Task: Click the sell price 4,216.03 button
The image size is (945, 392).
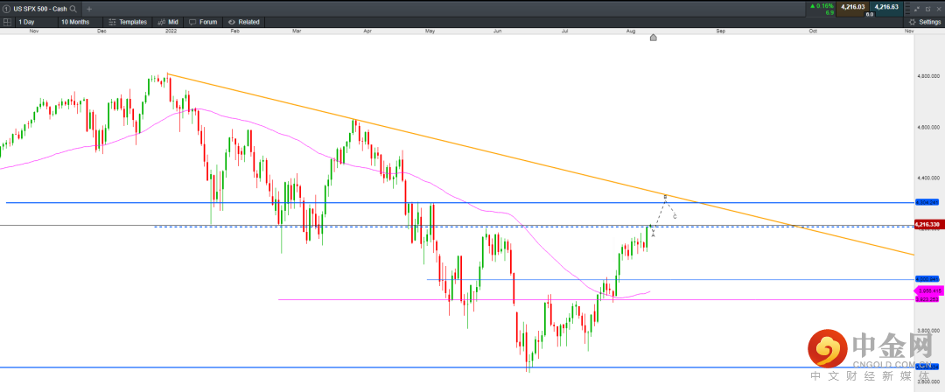Action: pyautogui.click(x=852, y=8)
